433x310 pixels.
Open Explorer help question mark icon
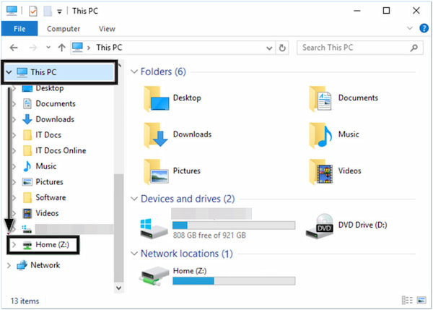pos(424,28)
